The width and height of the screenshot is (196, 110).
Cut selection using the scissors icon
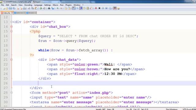(29, 8)
